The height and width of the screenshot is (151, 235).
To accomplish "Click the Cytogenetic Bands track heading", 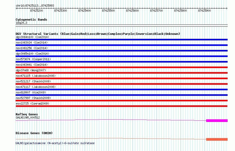I will pyautogui.click(x=31, y=20).
